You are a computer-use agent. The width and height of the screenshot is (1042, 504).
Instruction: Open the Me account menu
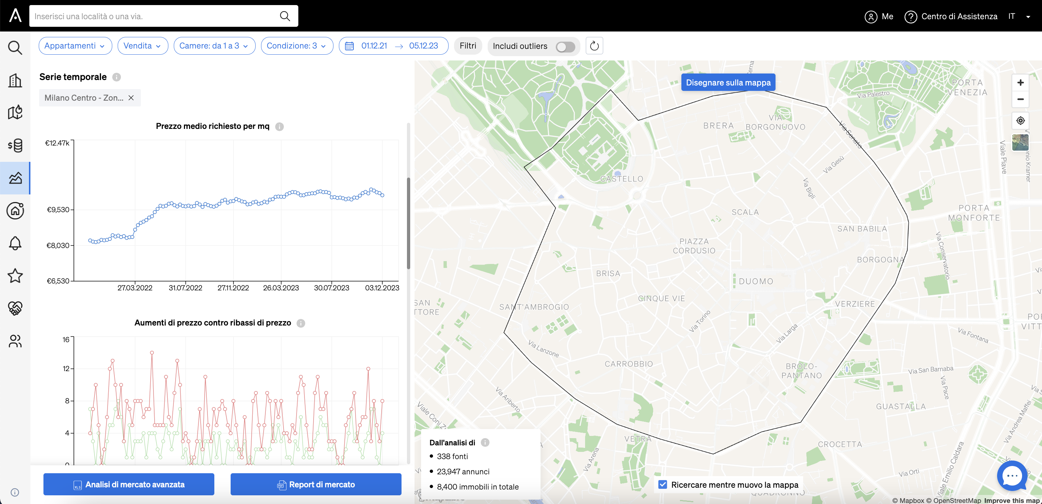pyautogui.click(x=879, y=16)
